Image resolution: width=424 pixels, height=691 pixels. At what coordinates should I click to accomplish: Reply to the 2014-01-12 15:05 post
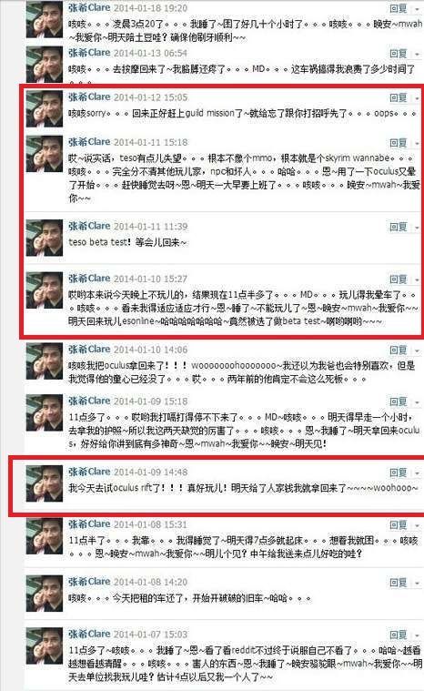399,97
